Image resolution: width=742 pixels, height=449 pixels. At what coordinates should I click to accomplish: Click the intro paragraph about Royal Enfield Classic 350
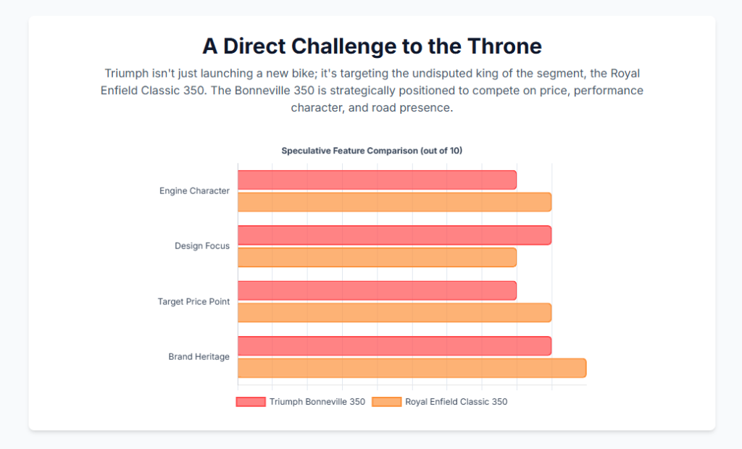[x=371, y=91]
